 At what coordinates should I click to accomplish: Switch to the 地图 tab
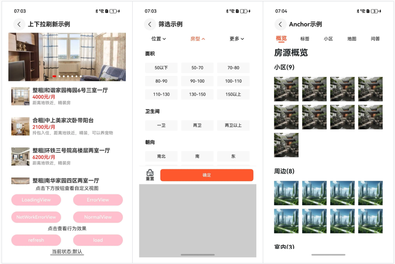pos(352,39)
